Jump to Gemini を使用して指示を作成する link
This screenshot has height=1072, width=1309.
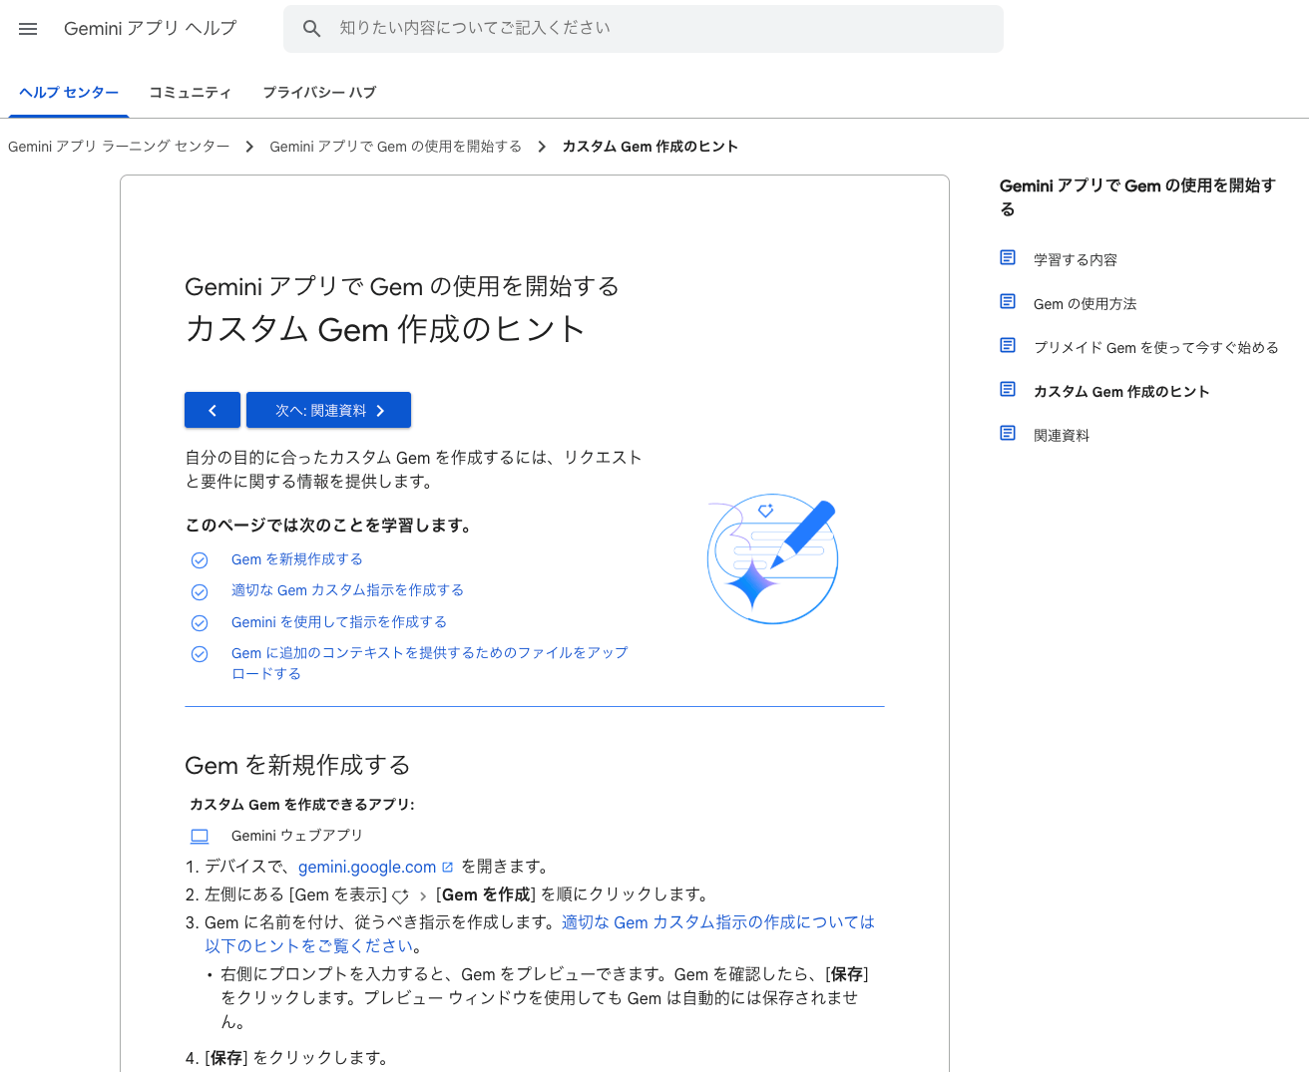click(x=339, y=622)
